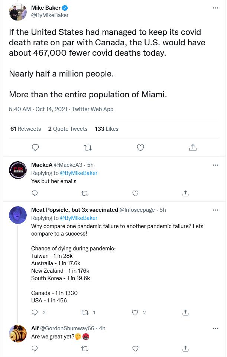This screenshot has height=357, width=227.
Task: Click the share icon on Alf's reply
Action: (x=185, y=348)
